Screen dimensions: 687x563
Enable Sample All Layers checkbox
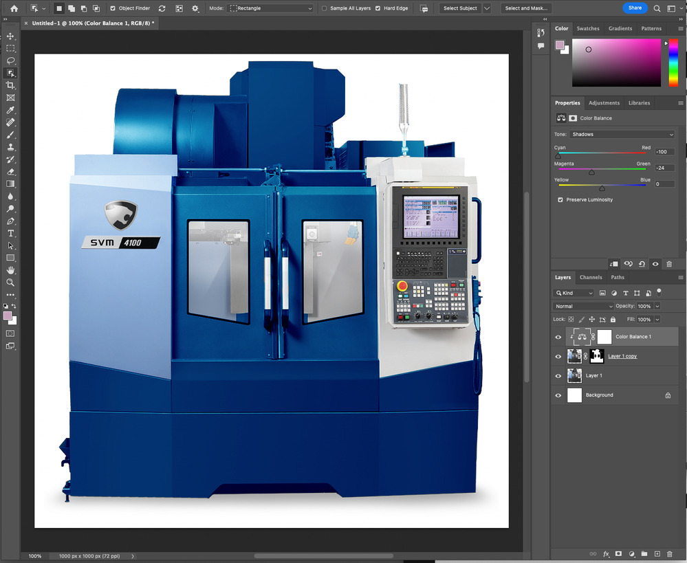[325, 8]
